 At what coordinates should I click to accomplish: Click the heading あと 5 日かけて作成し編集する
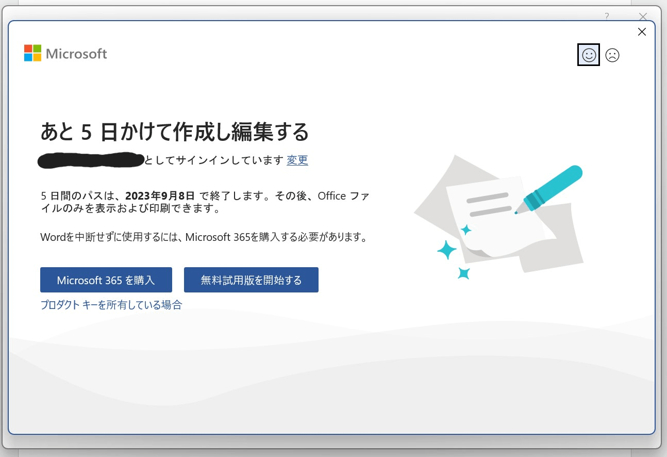[175, 132]
